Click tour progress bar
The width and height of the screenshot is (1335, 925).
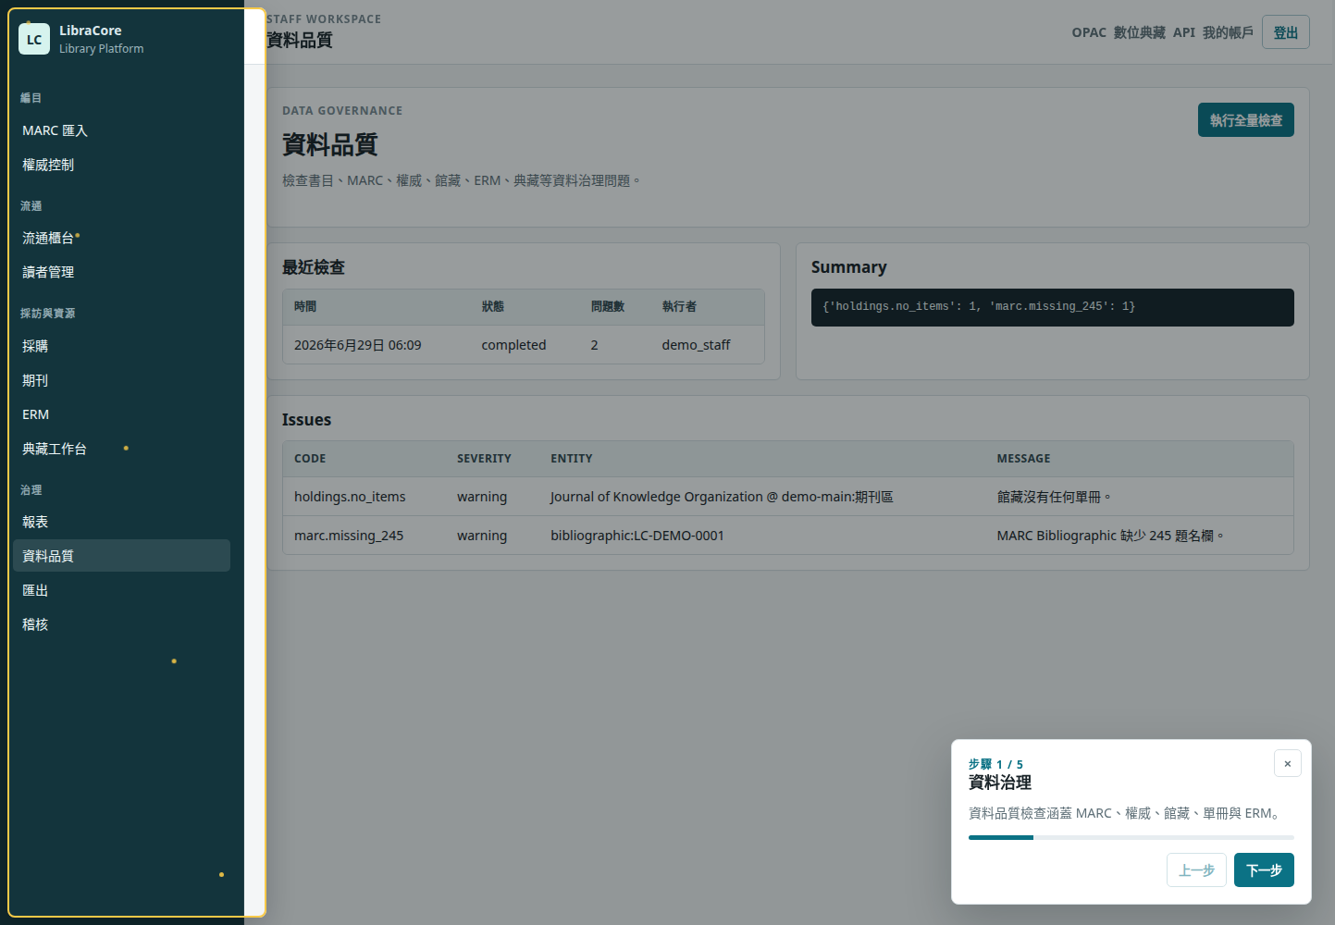click(x=1131, y=837)
